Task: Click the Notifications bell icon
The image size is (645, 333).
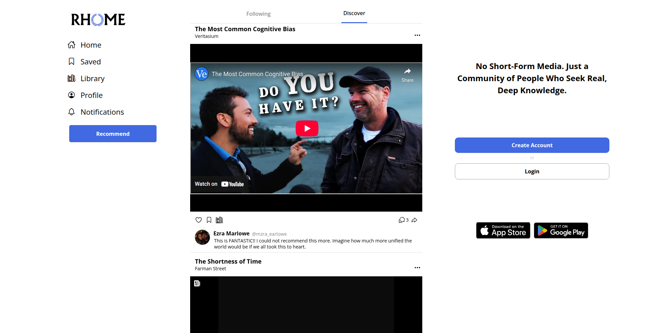Action: tap(72, 112)
